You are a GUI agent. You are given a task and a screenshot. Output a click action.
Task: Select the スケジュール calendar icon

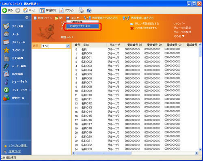pos(6,42)
